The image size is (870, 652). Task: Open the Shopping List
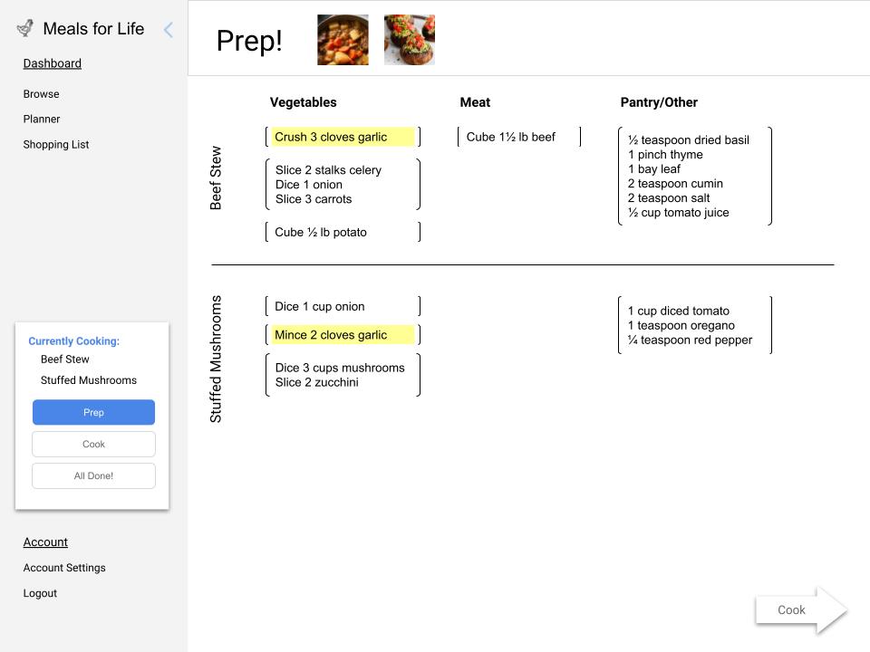click(x=56, y=144)
